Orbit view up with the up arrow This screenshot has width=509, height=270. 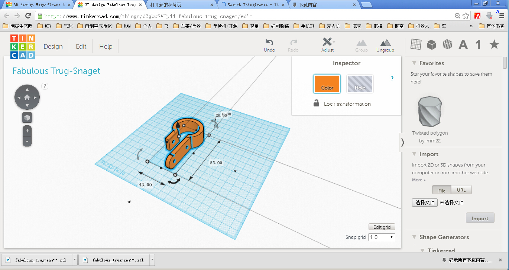point(27,89)
